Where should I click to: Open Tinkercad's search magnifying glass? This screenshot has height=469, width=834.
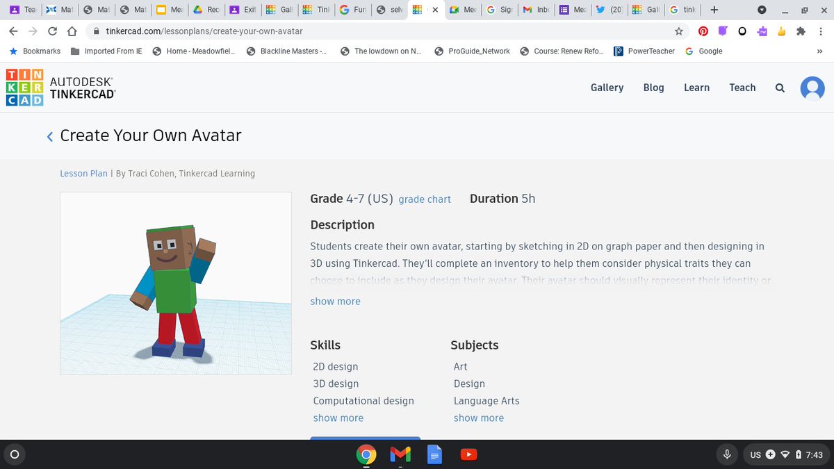(x=779, y=88)
